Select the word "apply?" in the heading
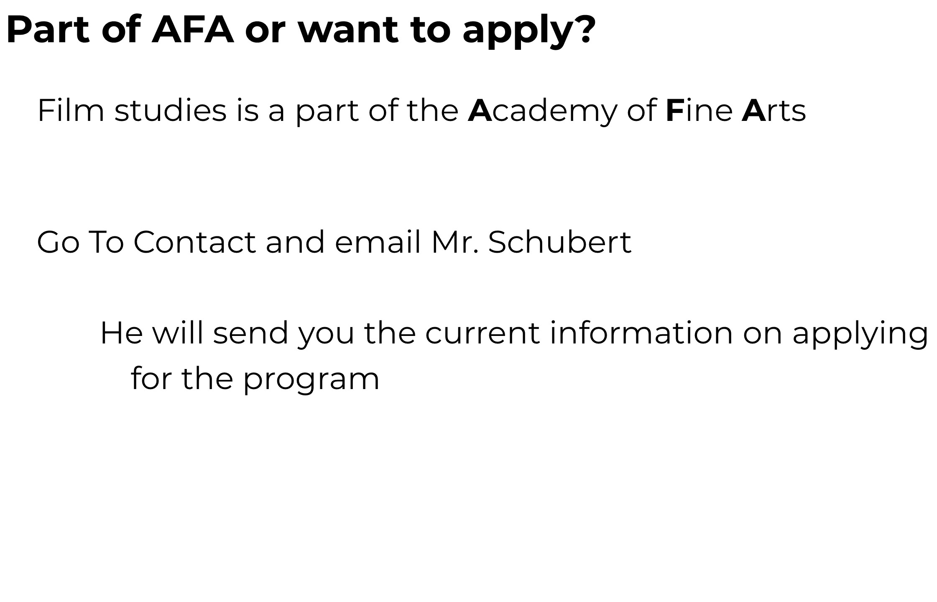937x602 pixels. 528,32
